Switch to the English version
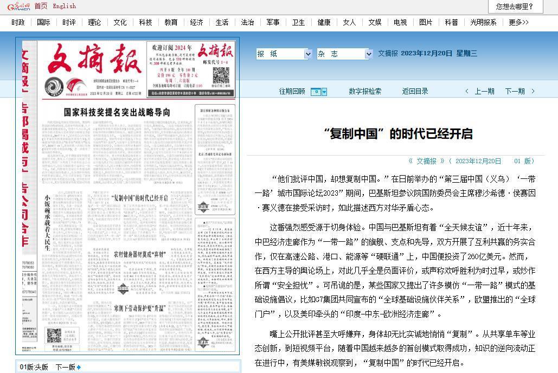Viewport: 558px width, 373px height. click(64, 6)
